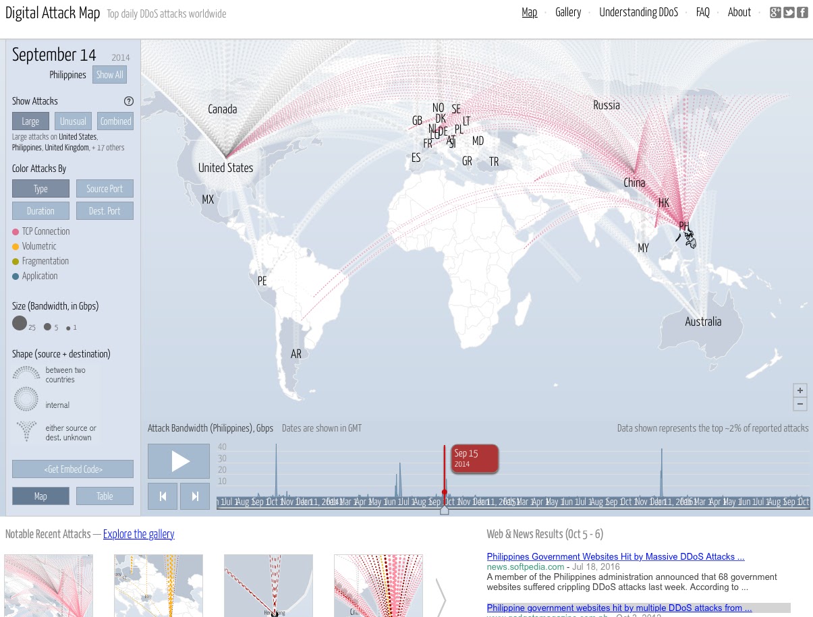The width and height of the screenshot is (813, 617).
Task: Zoom out of the map
Action: (800, 404)
